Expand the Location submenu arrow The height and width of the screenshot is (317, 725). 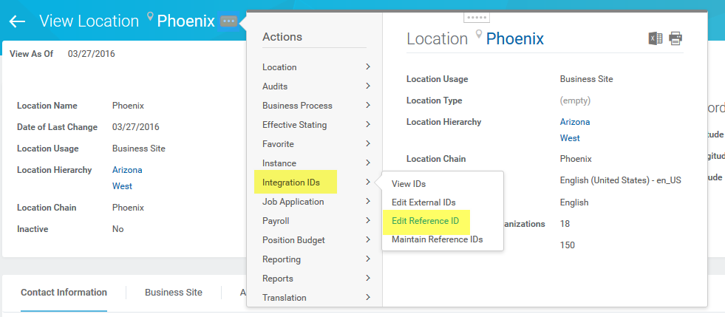[x=368, y=67]
